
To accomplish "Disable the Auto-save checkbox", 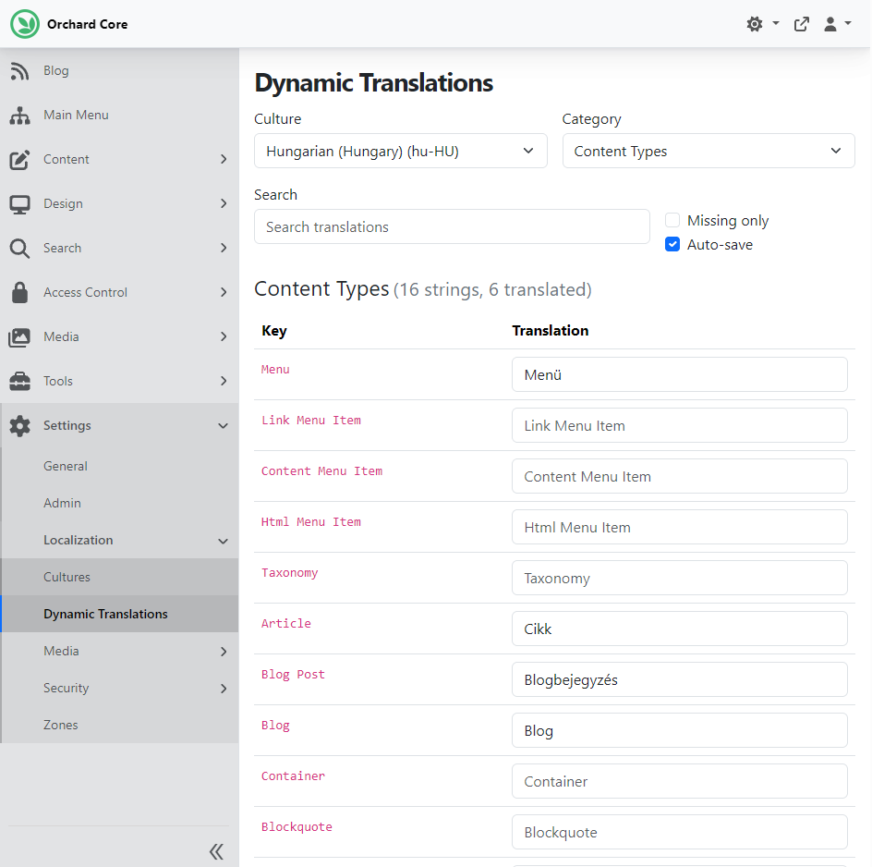I will tap(672, 244).
